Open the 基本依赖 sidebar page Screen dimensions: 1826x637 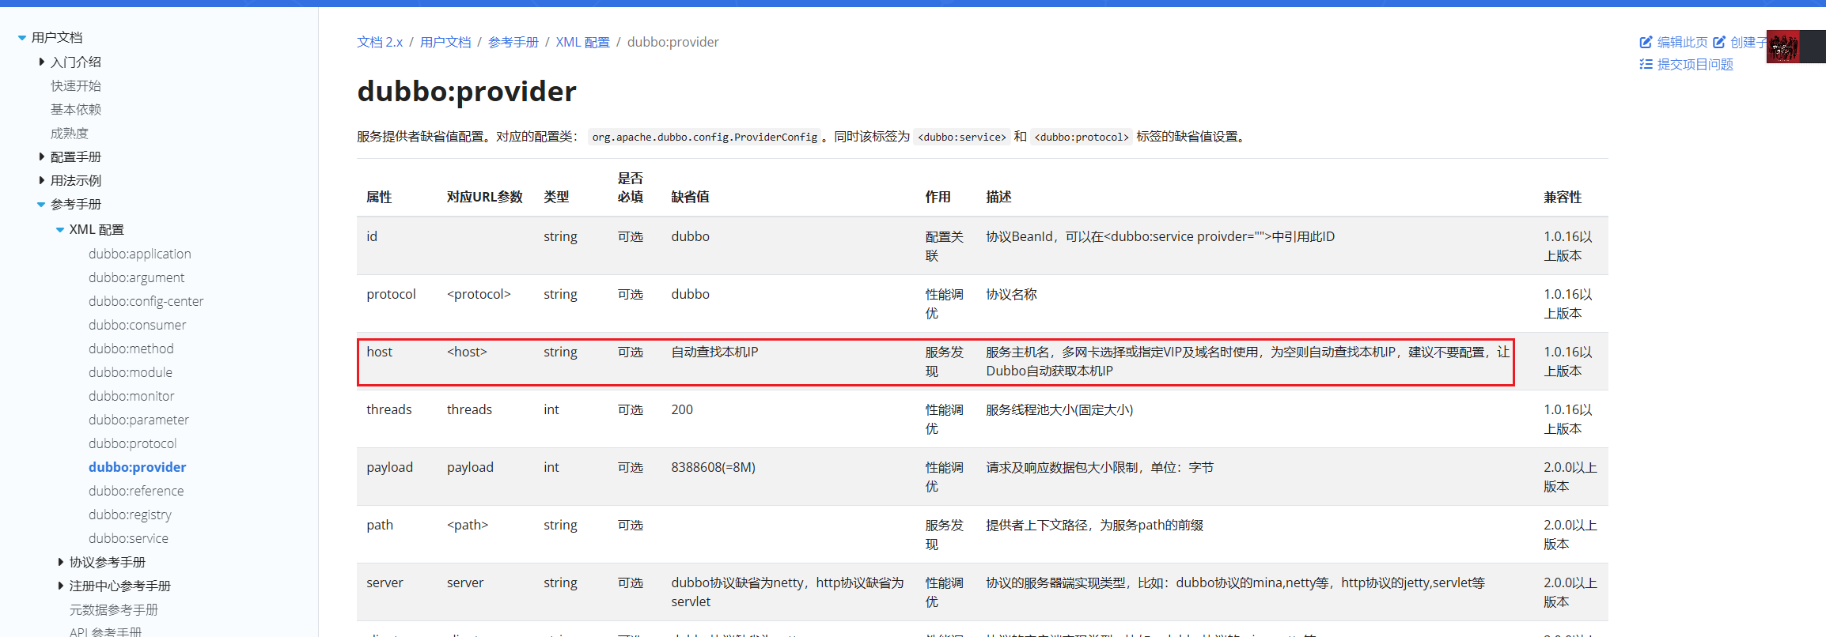tap(76, 109)
